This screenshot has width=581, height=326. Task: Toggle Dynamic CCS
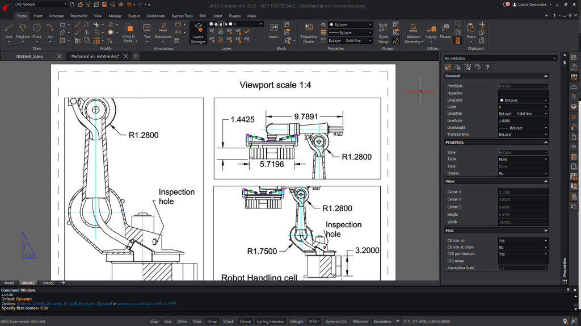tap(336, 321)
